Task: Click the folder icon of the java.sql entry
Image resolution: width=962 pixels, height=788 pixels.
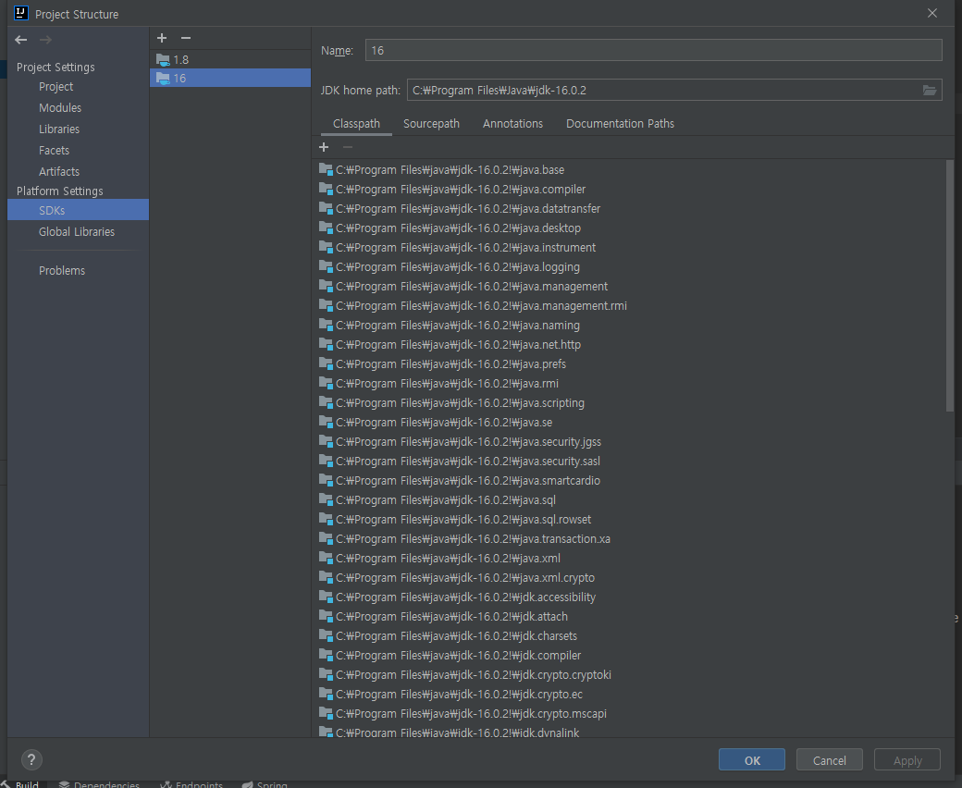Action: [326, 499]
